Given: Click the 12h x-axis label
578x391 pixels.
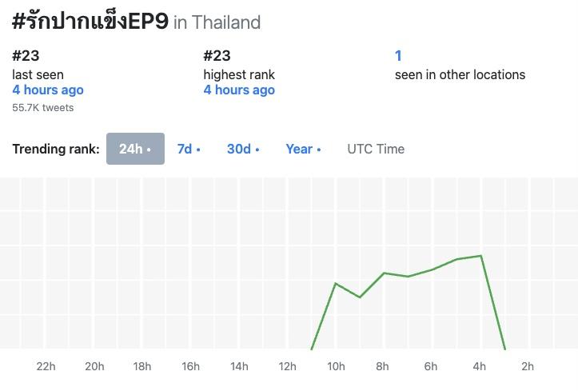Looking at the screenshot, I should (287, 367).
